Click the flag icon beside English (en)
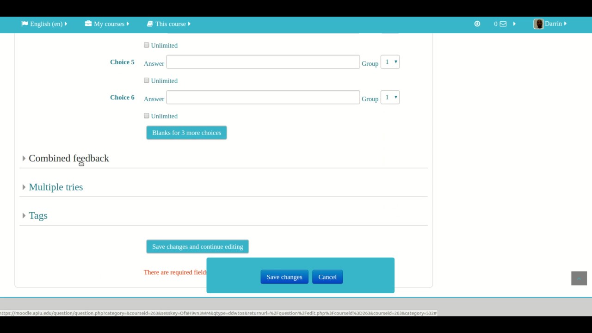 25,24
